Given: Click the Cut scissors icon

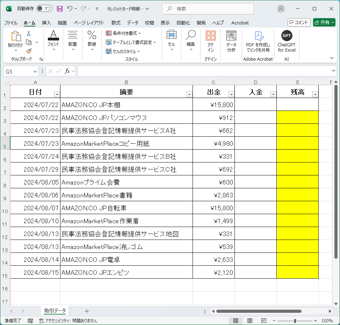Looking at the screenshot, I should click(x=29, y=33).
